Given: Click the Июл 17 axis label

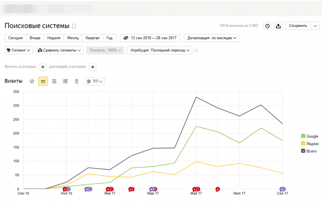Looking at the screenshot, I should point(239,193).
